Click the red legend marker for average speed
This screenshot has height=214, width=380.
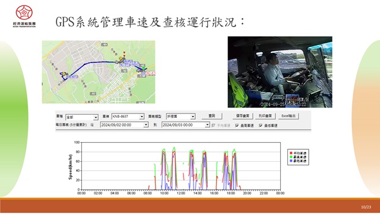click(x=291, y=153)
